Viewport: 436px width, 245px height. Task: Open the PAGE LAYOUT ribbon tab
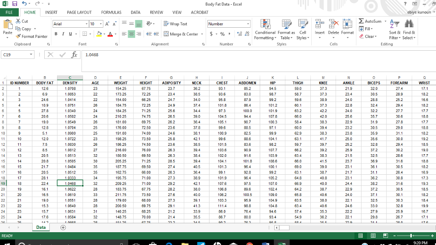click(79, 13)
